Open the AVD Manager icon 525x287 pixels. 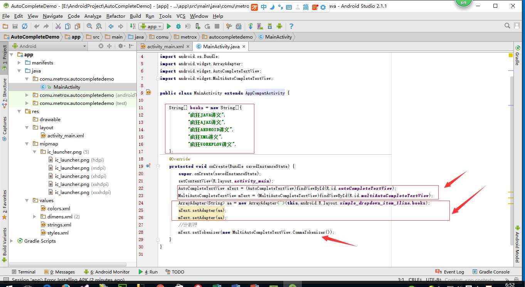click(x=260, y=26)
